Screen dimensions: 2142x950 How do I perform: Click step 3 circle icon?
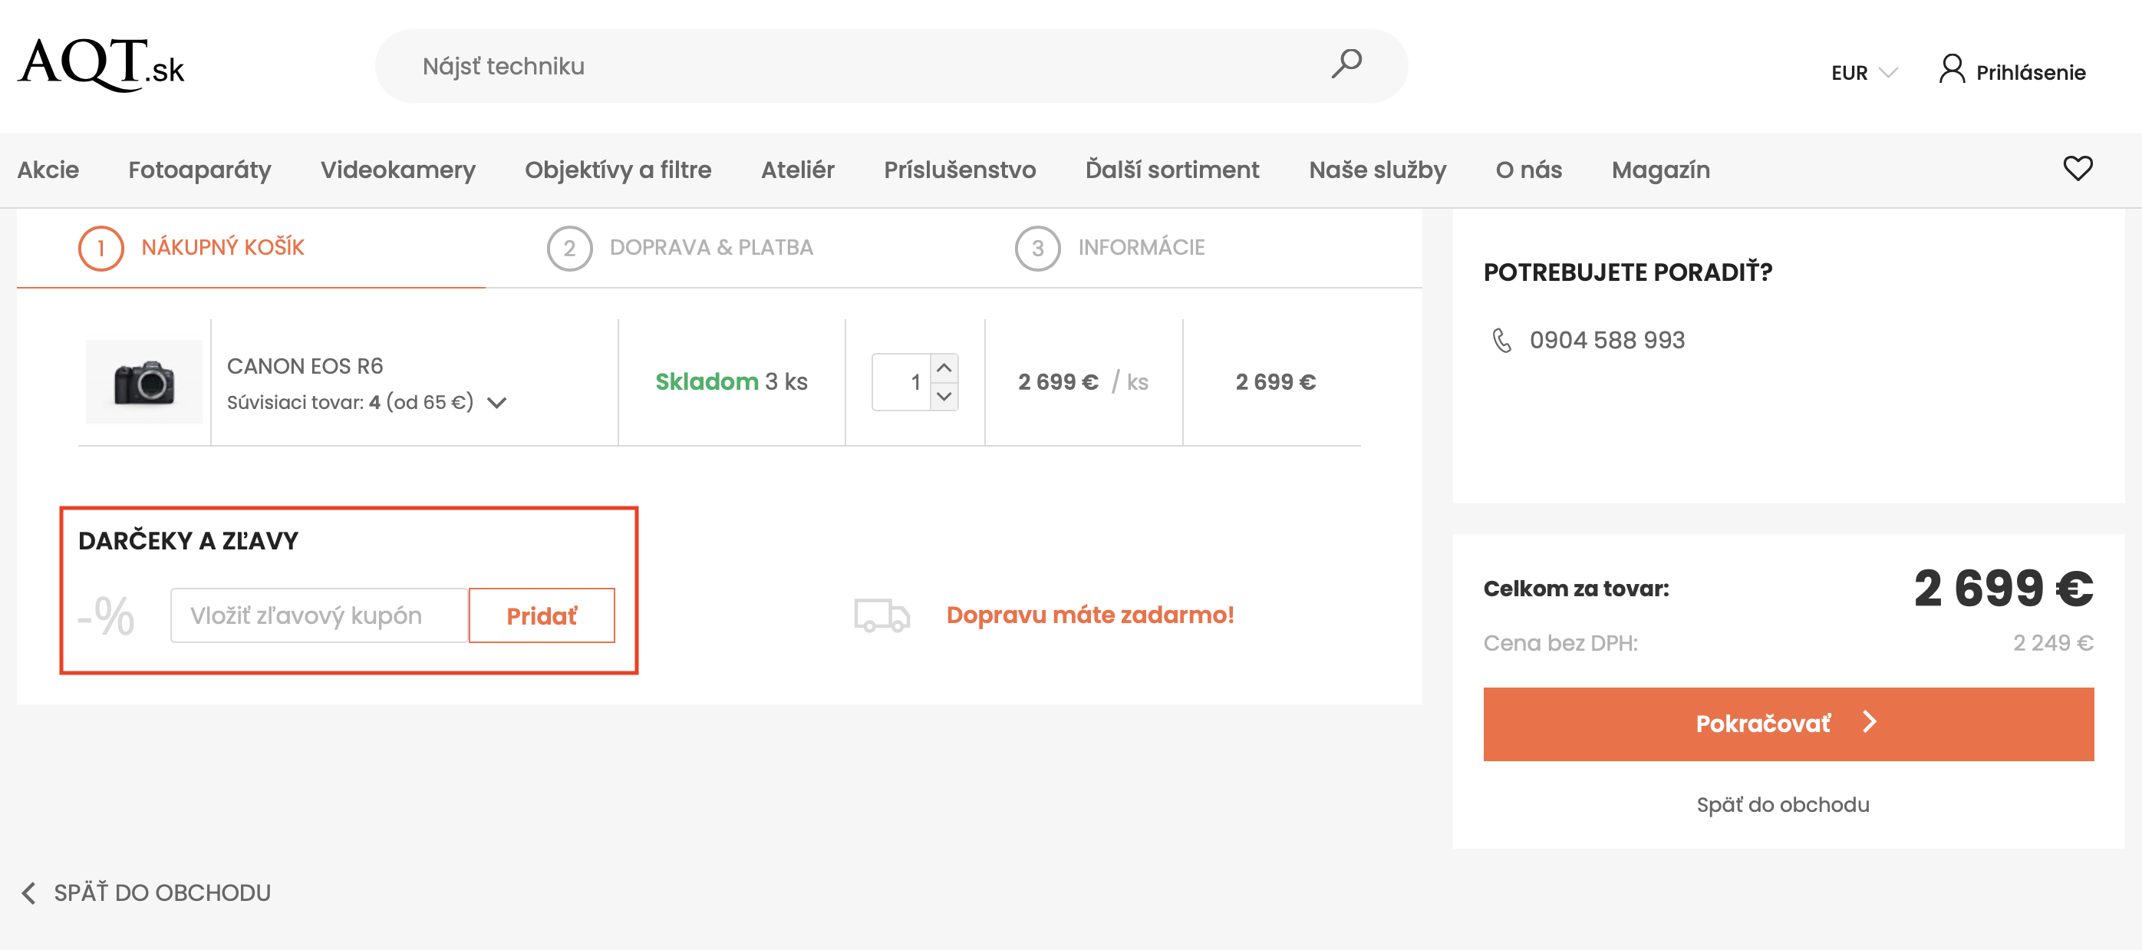pyautogui.click(x=1037, y=248)
